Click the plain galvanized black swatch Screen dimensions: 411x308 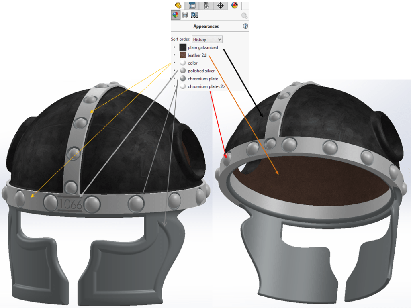click(183, 47)
